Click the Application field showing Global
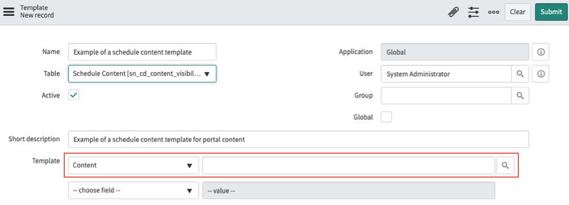569x205 pixels. coord(455,52)
